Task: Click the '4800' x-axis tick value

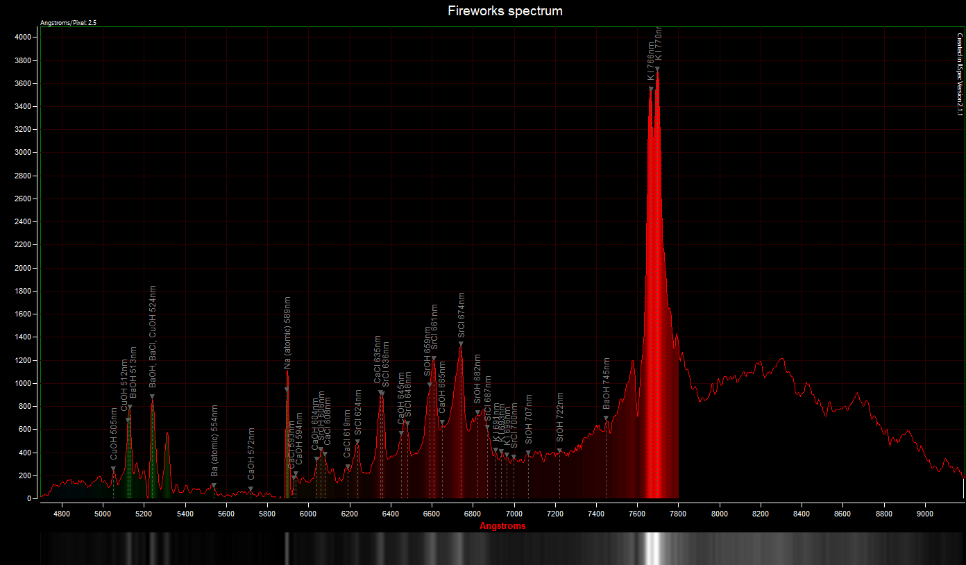Action: pos(62,514)
